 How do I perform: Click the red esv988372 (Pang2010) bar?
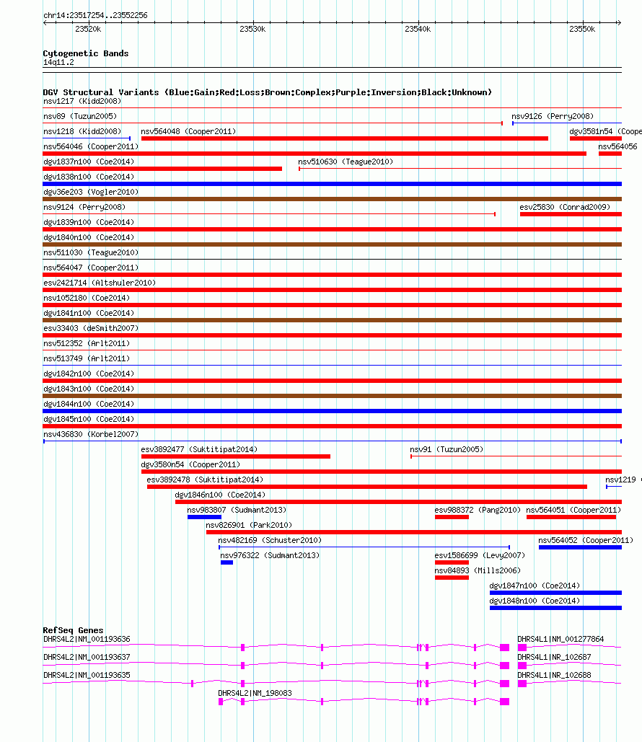452,517
